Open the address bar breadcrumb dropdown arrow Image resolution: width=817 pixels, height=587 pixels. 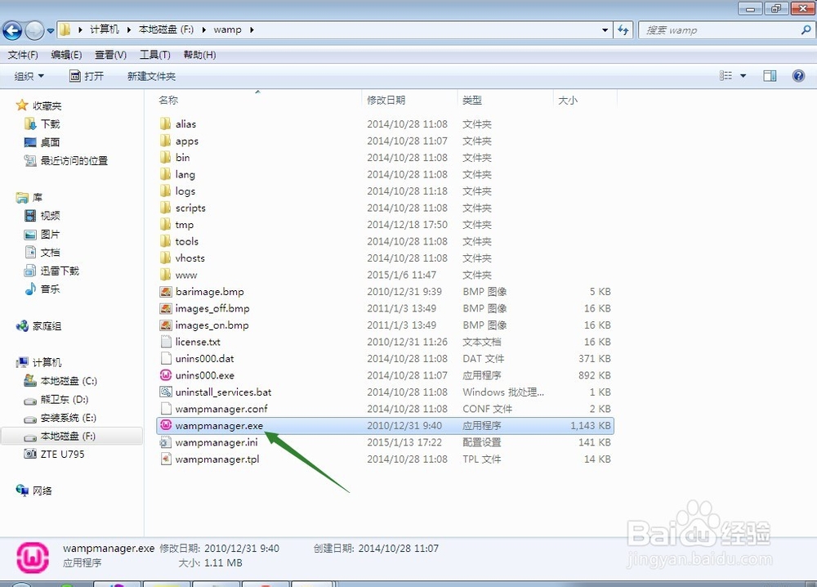[603, 29]
